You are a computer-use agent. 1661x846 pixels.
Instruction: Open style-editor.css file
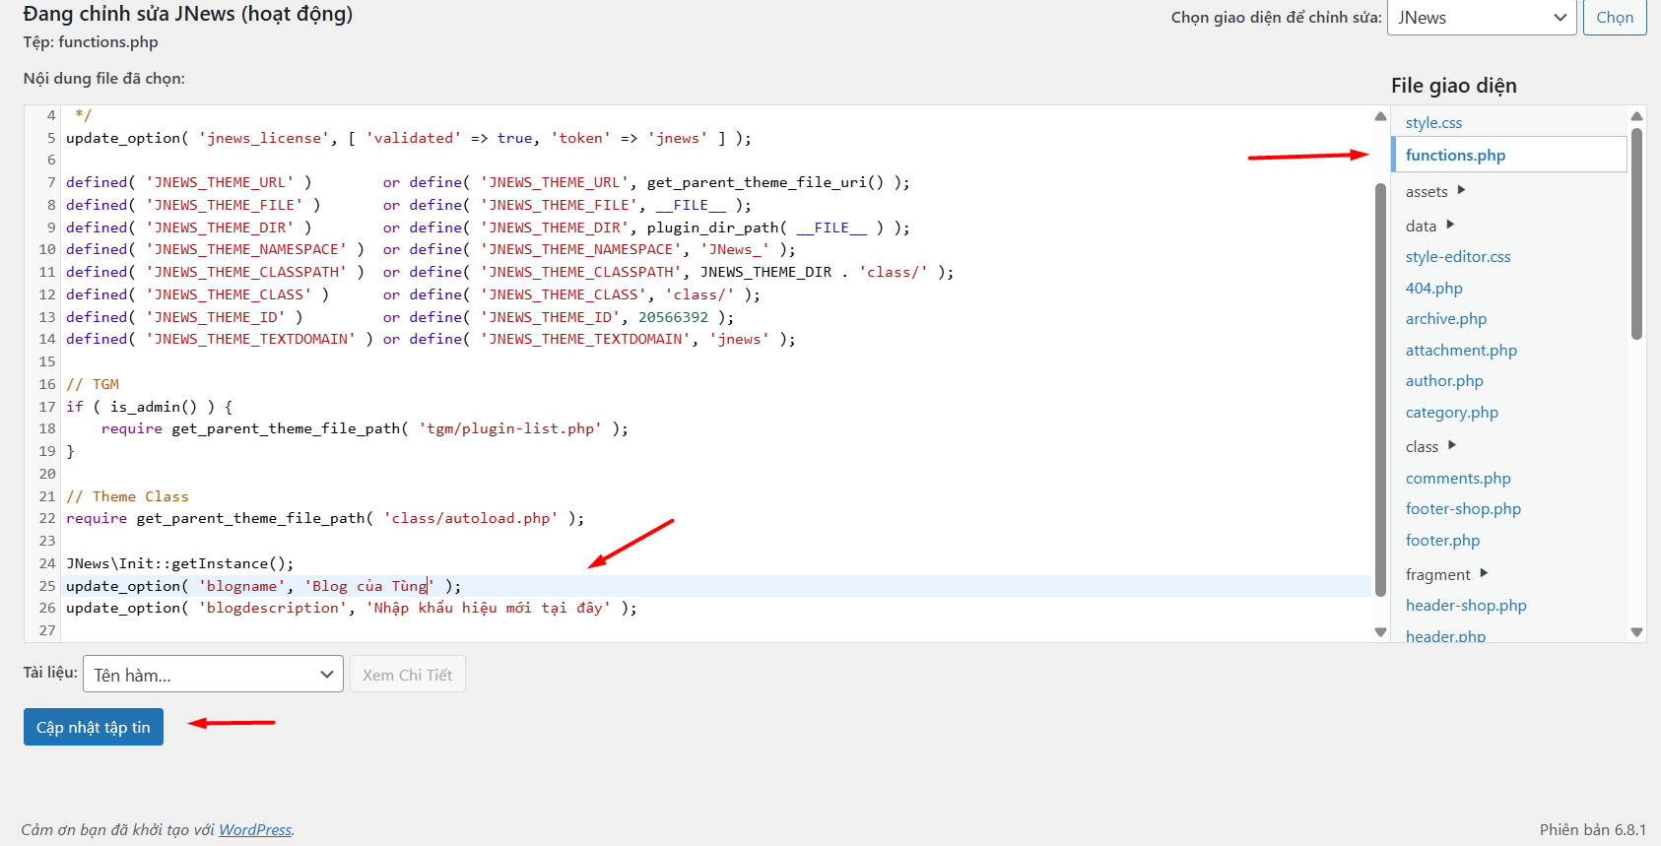tap(1458, 257)
